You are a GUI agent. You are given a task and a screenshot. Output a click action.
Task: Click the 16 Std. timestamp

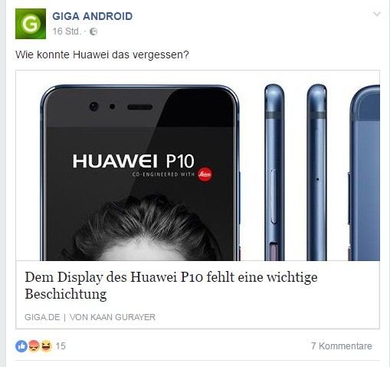pyautogui.click(x=67, y=31)
